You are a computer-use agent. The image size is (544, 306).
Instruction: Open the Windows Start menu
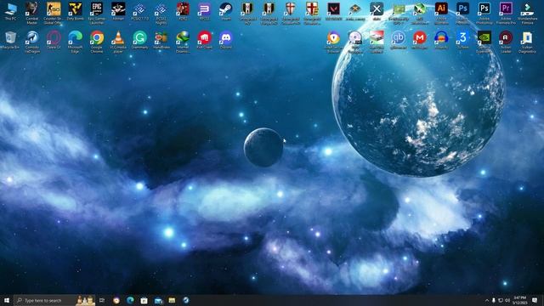pos(7,300)
